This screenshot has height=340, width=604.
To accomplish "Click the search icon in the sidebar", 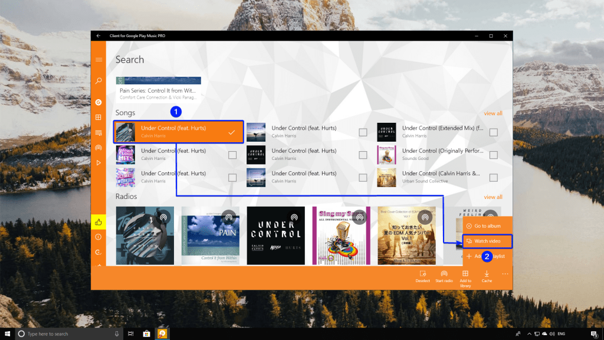I will pos(99,81).
